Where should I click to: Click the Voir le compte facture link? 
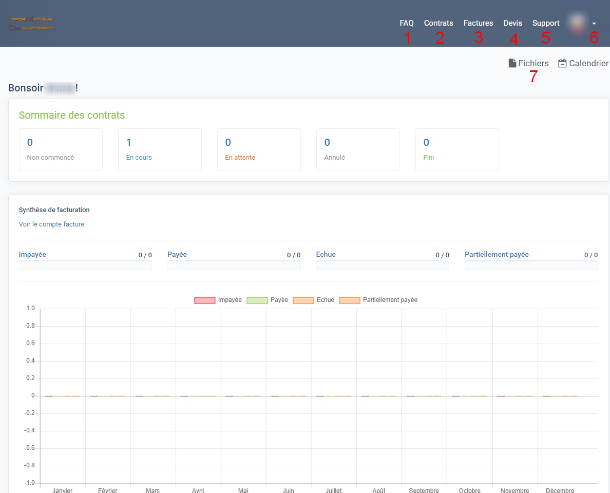click(51, 224)
